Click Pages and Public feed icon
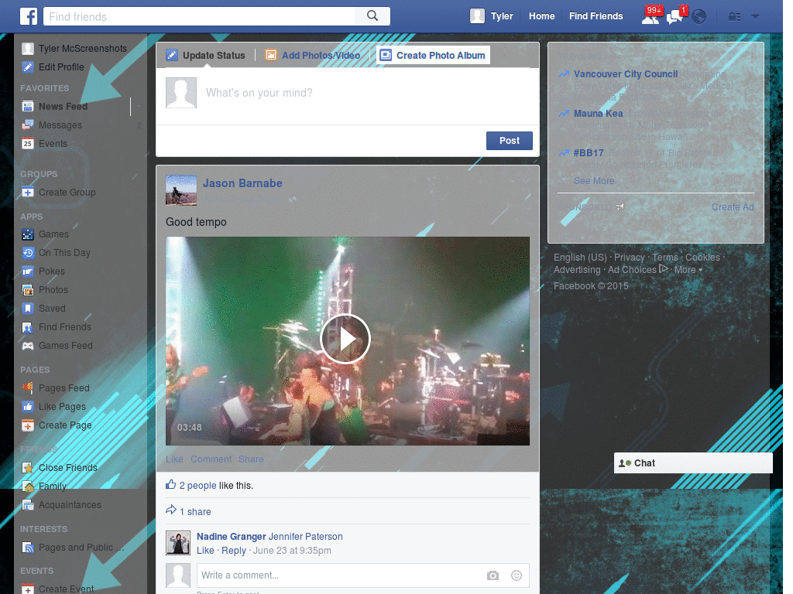This screenshot has height=594, width=793. coord(28,548)
